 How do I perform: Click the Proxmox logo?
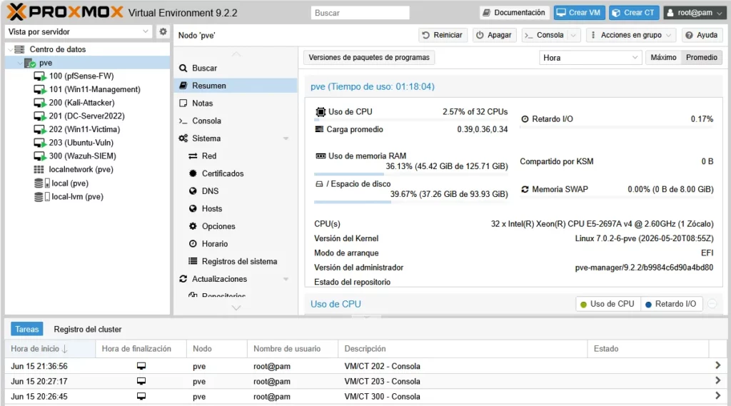[65, 12]
